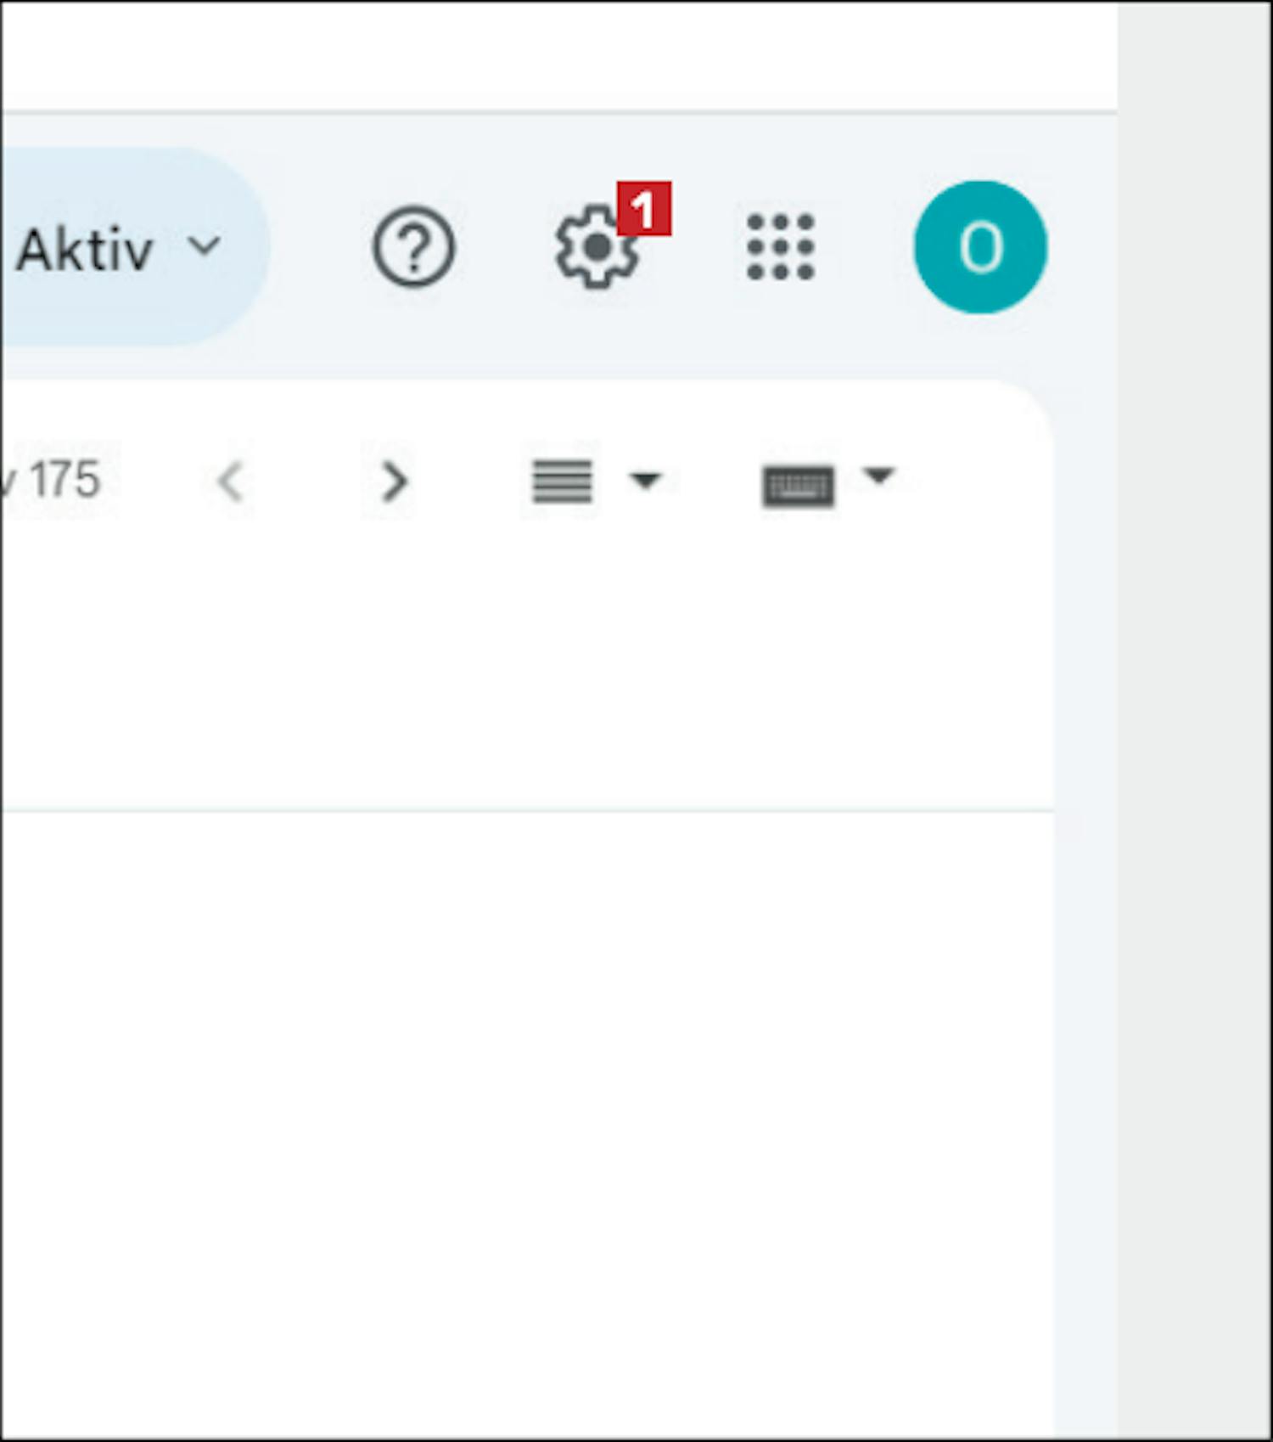The height and width of the screenshot is (1442, 1273).
Task: Click the empty toolbar space right of keyboard dropdown
Action: 976,482
